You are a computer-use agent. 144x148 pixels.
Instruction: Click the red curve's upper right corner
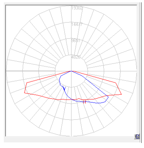(x=116, y=83)
